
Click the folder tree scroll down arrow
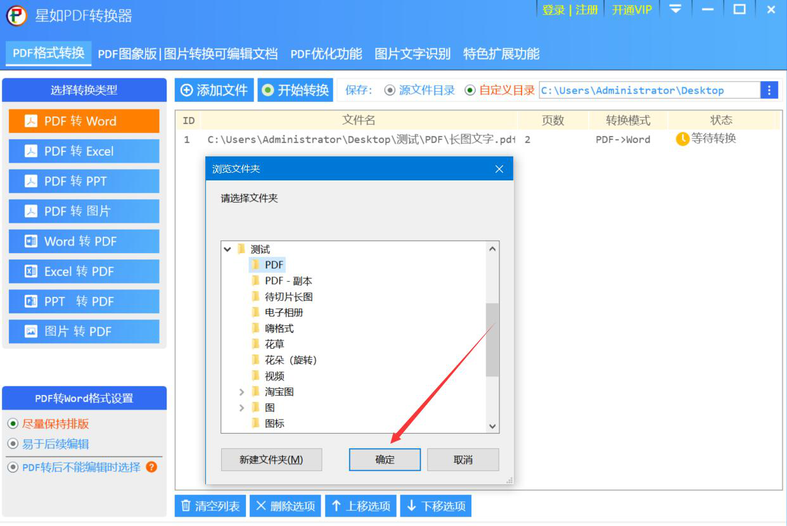[492, 426]
